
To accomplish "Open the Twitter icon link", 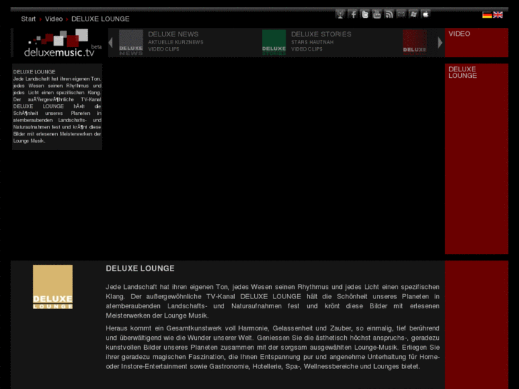I will [x=365, y=14].
